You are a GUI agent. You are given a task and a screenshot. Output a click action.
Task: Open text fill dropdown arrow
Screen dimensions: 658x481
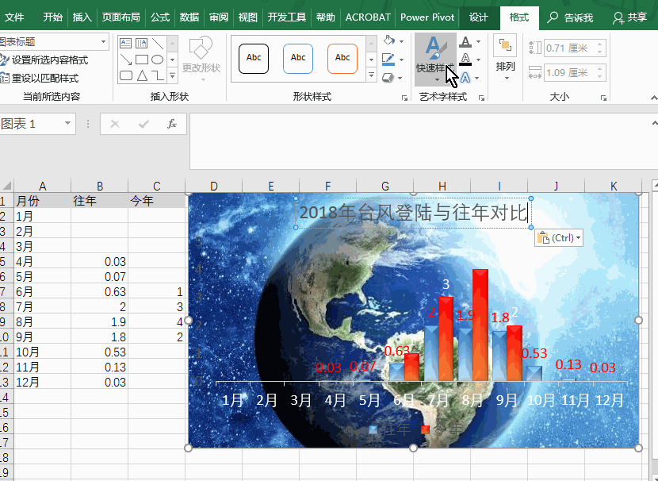pos(478,42)
